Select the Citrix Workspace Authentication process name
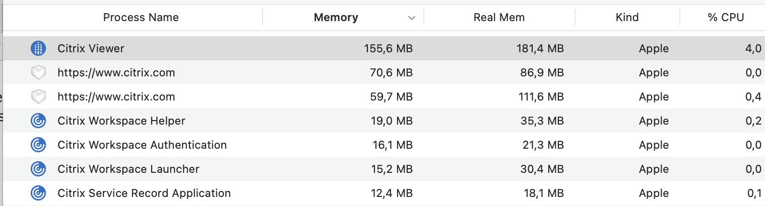Image resolution: width=765 pixels, height=206 pixels. point(142,145)
